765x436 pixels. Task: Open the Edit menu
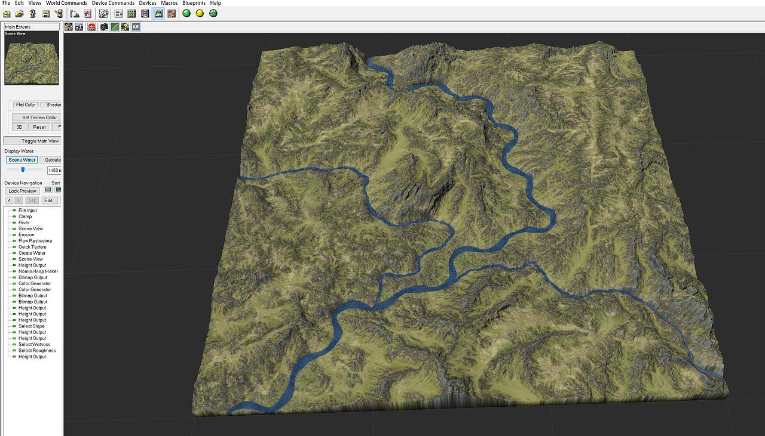point(20,3)
